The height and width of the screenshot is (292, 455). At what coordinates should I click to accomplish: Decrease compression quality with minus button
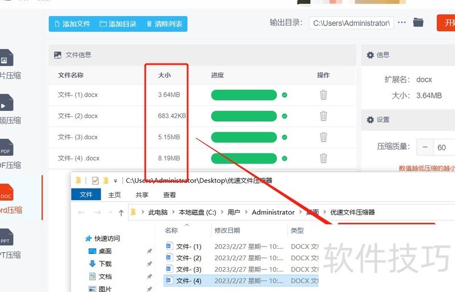(x=425, y=147)
